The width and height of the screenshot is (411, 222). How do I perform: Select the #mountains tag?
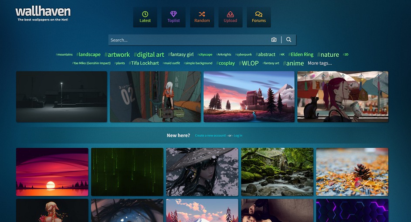[x=64, y=55]
